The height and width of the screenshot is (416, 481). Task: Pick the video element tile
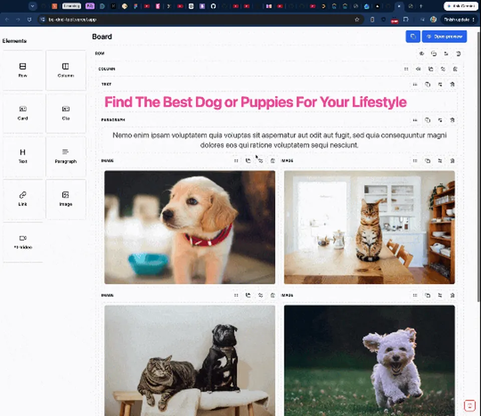click(x=23, y=242)
